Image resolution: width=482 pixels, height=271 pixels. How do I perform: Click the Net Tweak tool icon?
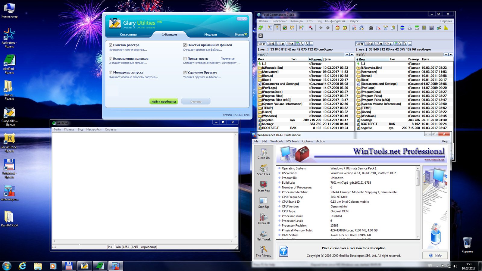click(x=263, y=235)
